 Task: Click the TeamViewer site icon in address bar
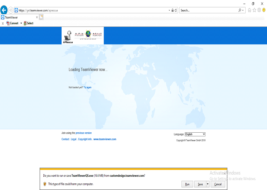click(x=16, y=10)
